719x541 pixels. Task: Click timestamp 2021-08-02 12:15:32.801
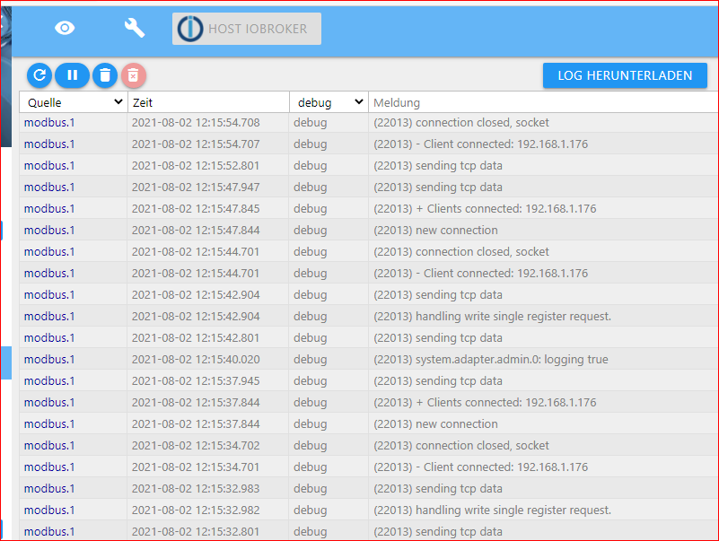[196, 532]
